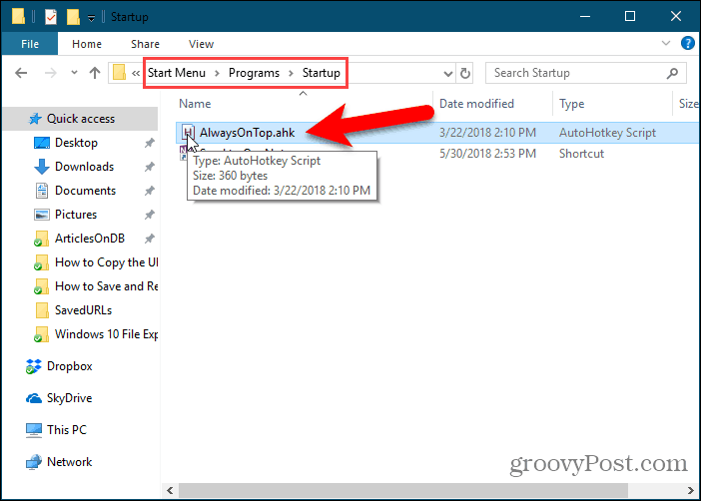The height and width of the screenshot is (501, 701).
Task: Open Pictures in navigation pane
Action: click(76, 215)
